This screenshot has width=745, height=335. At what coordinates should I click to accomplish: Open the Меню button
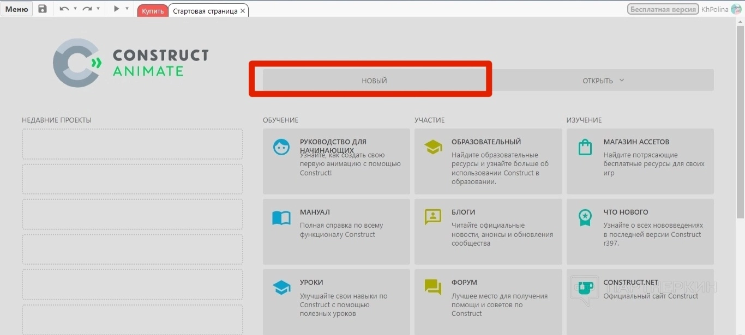click(16, 9)
